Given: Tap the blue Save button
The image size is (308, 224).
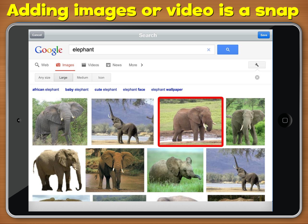Looking at the screenshot, I should pyautogui.click(x=264, y=35).
